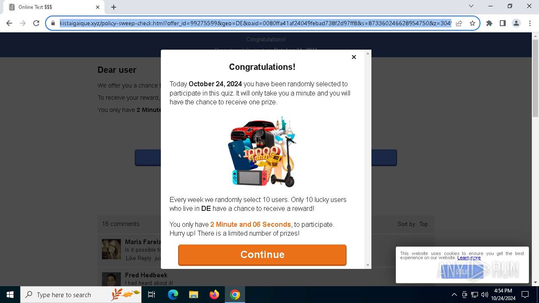The height and width of the screenshot is (303, 539).
Task: Click the Chrome taskbar icon
Action: (x=235, y=295)
